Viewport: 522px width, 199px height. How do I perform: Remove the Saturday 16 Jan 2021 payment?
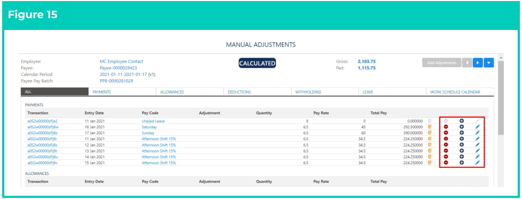tap(446, 127)
